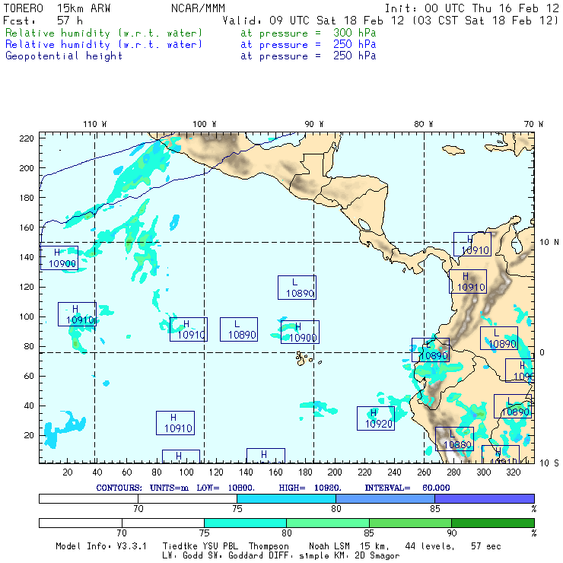Select L 10890 marker directly above H 10900
The image size is (563, 563).
coord(297,287)
